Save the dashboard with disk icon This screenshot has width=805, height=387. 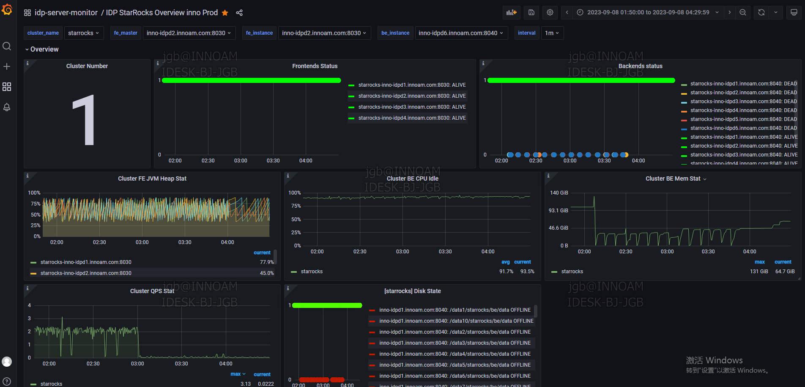point(531,12)
